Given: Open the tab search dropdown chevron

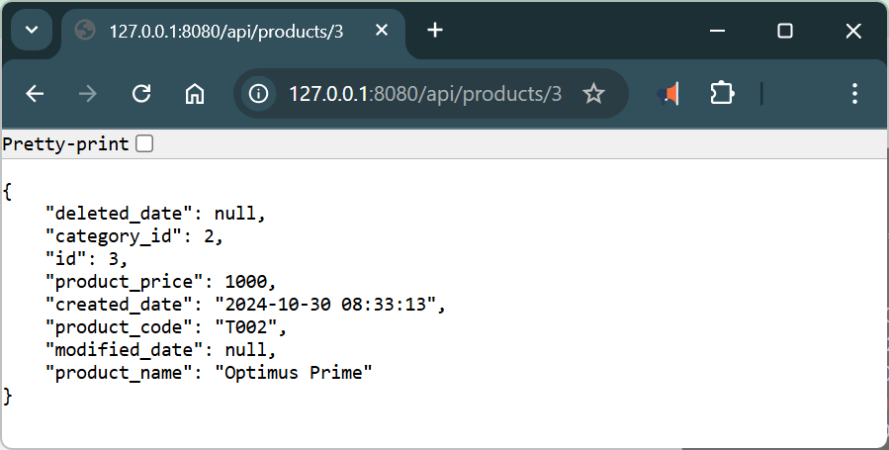Looking at the screenshot, I should click(x=32, y=30).
